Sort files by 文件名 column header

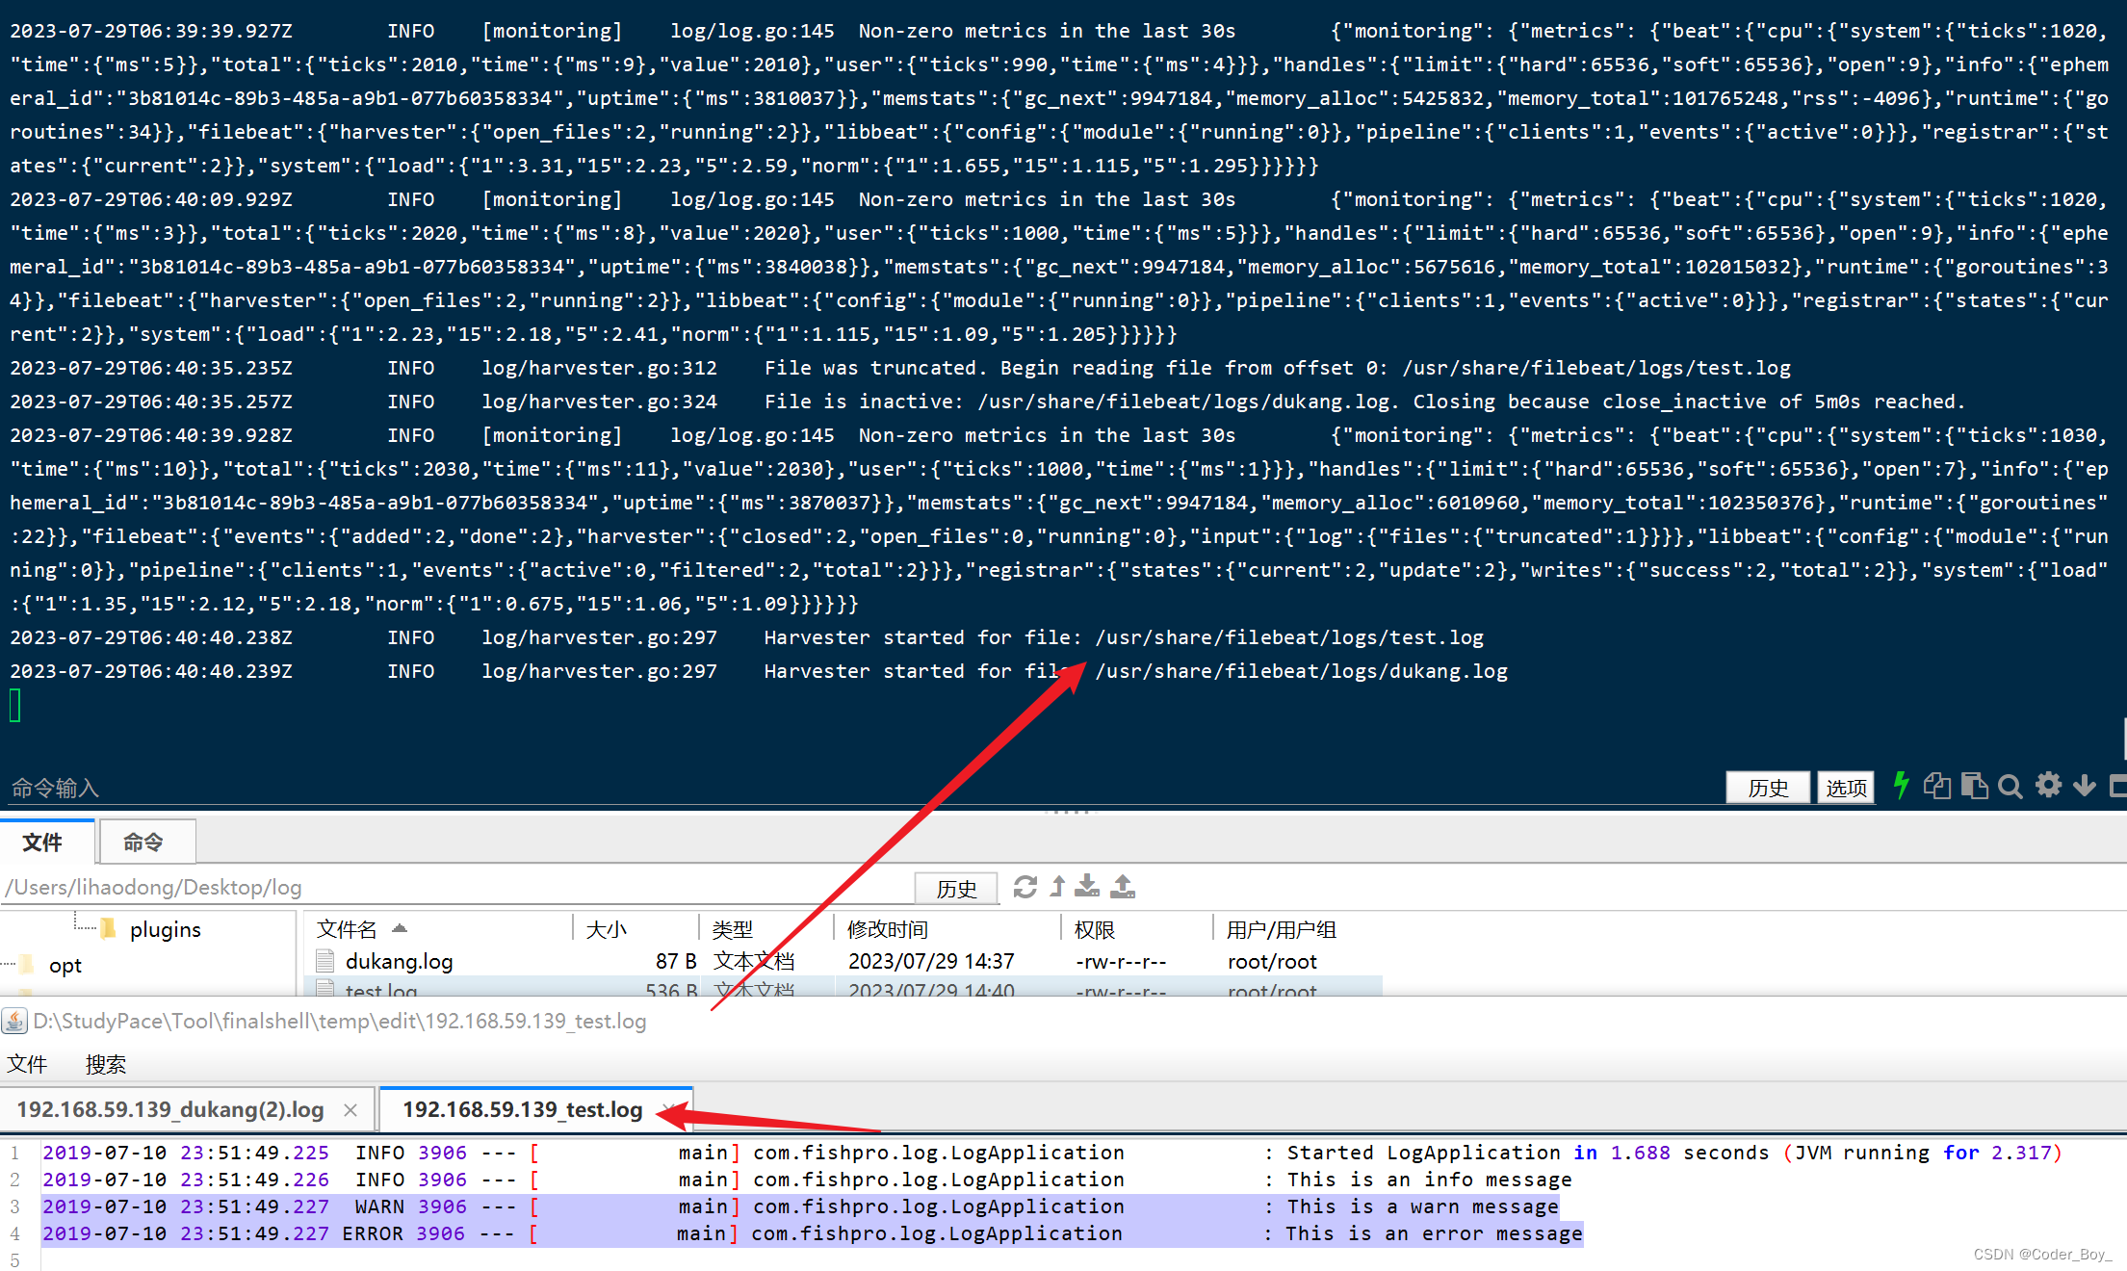point(348,929)
